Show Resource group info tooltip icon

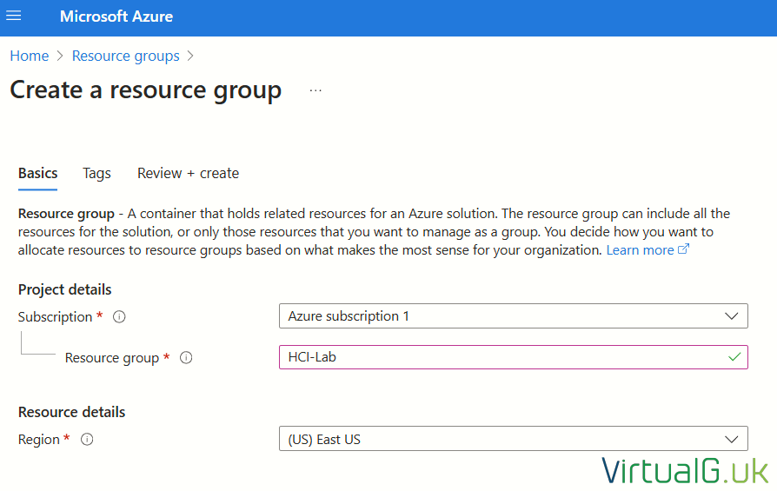(x=186, y=358)
